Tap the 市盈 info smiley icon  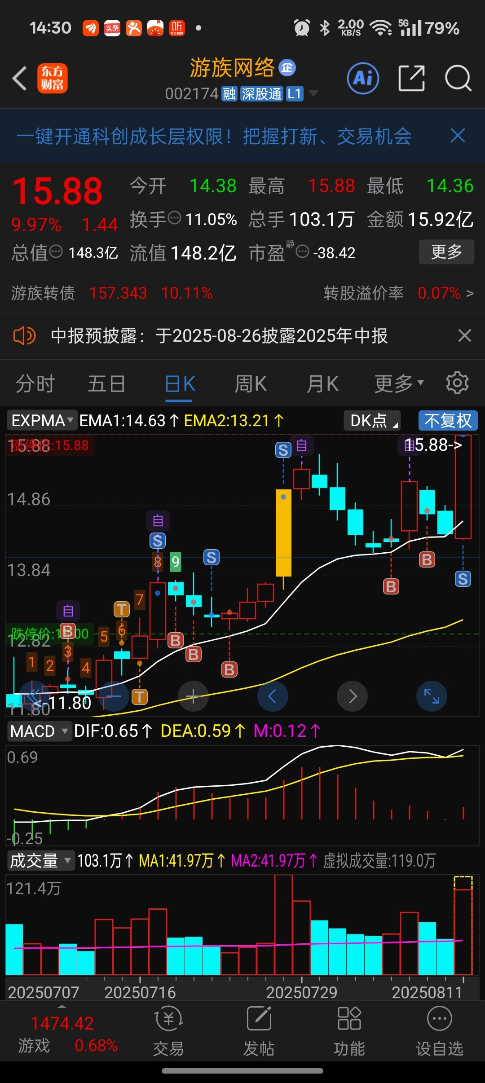(303, 251)
